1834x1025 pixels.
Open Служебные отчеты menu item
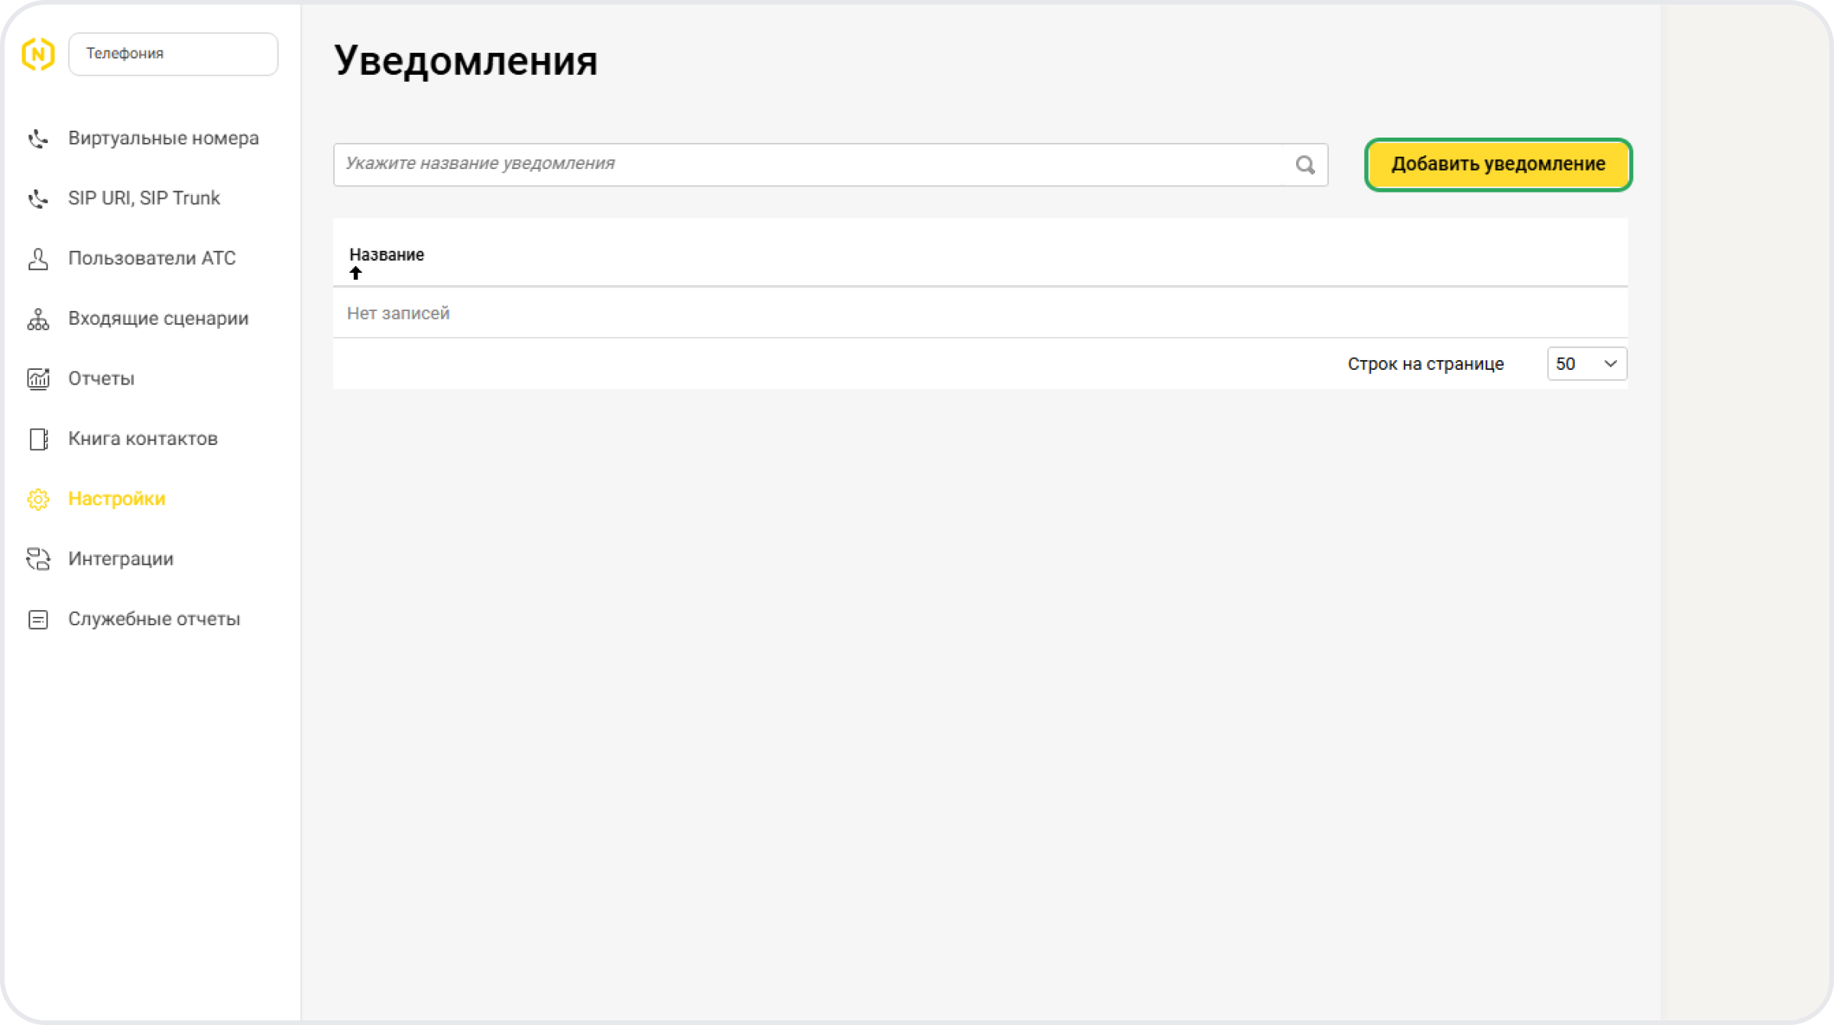click(154, 619)
